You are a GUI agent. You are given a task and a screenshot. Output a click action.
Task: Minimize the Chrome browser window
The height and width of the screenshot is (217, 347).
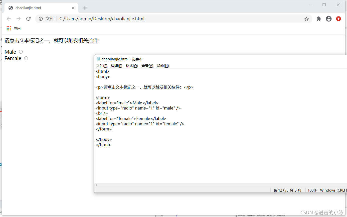(310, 5)
